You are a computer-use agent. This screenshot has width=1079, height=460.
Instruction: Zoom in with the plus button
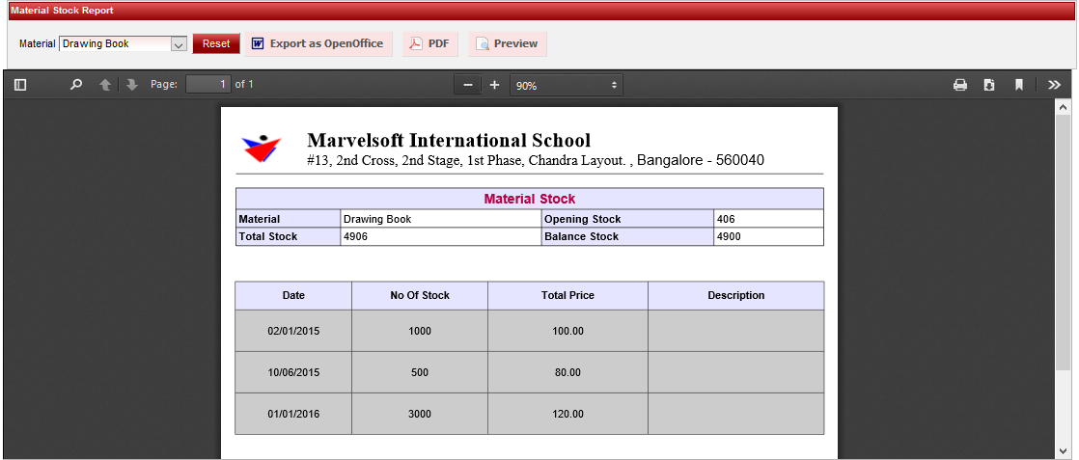(x=495, y=85)
